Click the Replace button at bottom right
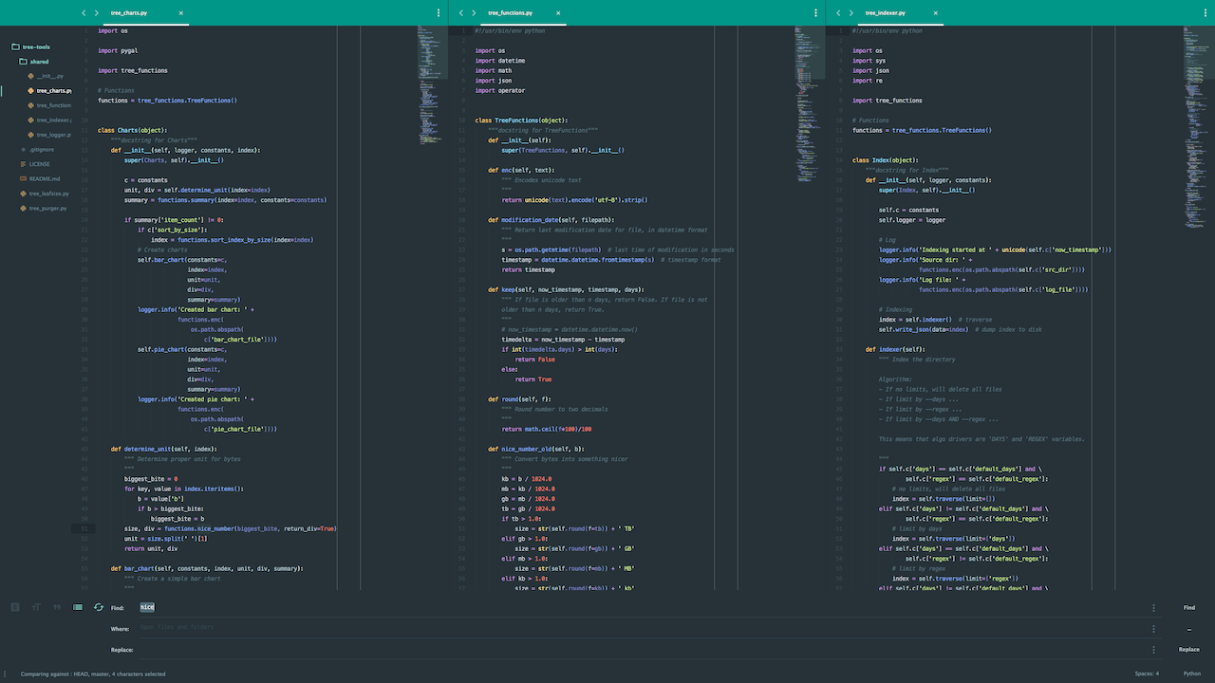 point(1189,649)
